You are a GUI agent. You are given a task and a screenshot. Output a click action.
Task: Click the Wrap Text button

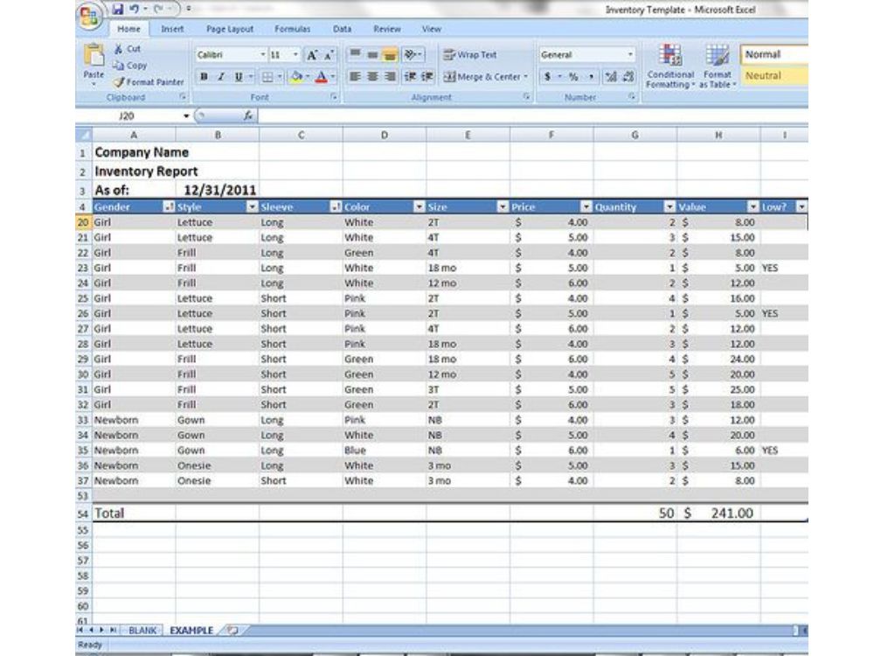[x=470, y=54]
